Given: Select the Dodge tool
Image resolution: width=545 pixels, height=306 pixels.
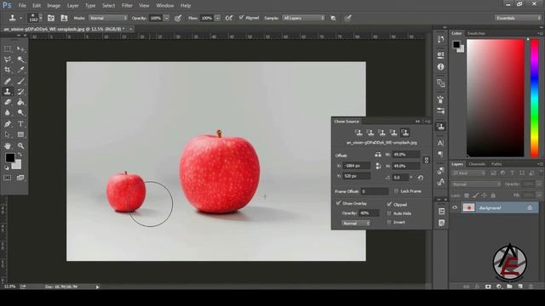Looking at the screenshot, I should pyautogui.click(x=20, y=113).
